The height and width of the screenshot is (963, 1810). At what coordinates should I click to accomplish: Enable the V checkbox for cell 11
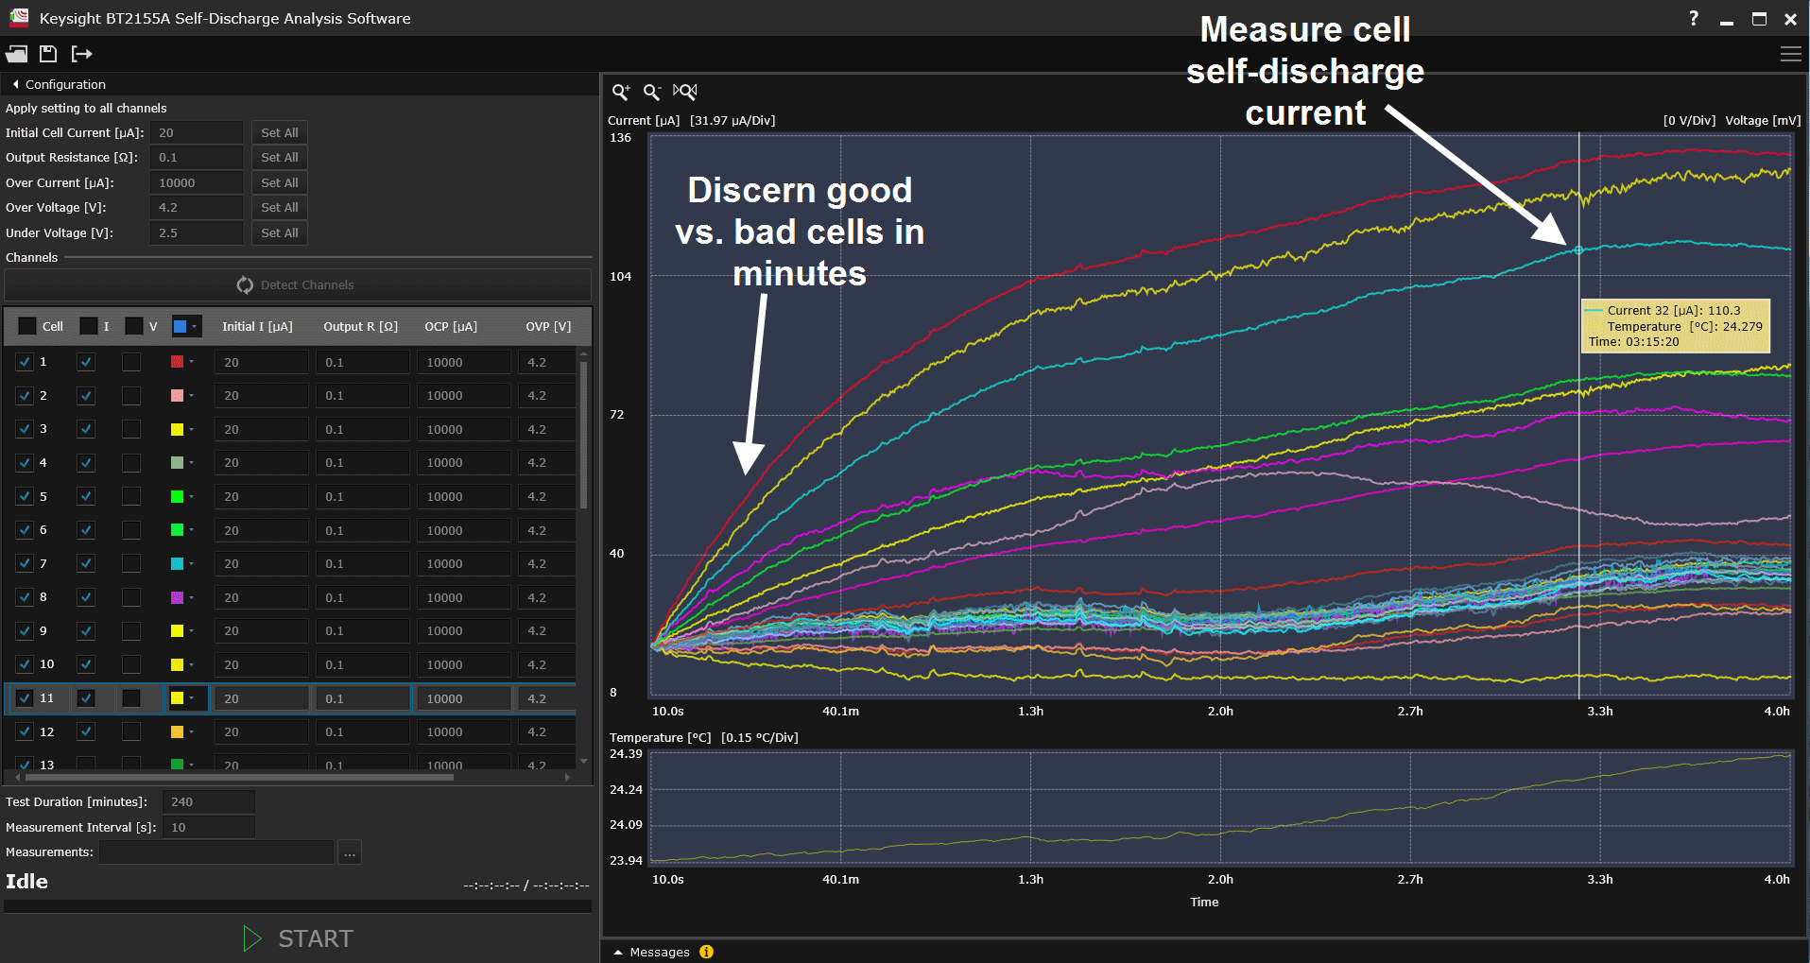(x=131, y=698)
